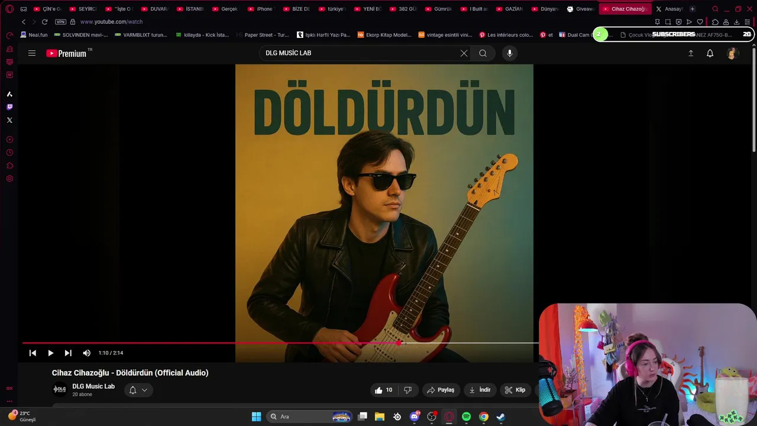Like the video with thumbs up

(x=383, y=390)
